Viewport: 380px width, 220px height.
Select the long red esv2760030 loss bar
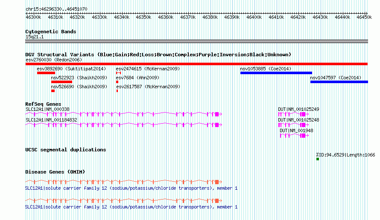pos(196,64)
